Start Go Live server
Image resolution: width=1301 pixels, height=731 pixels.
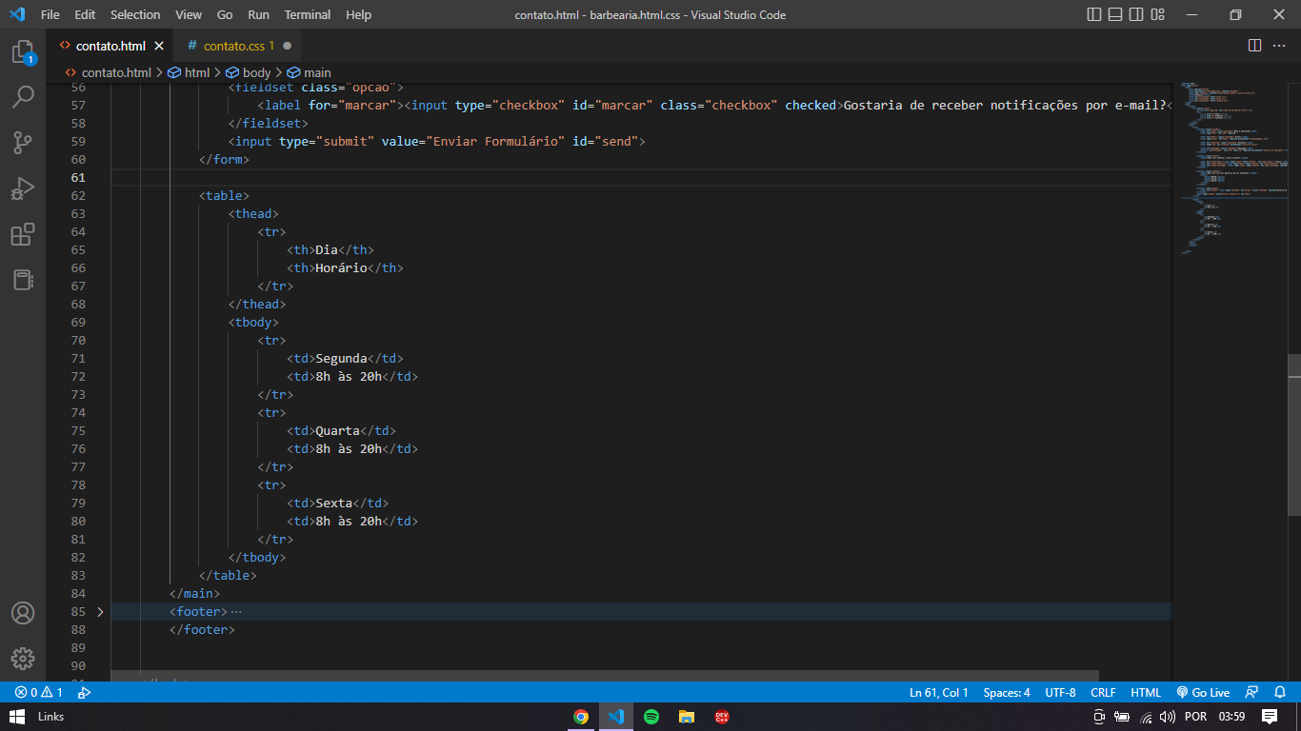point(1203,693)
